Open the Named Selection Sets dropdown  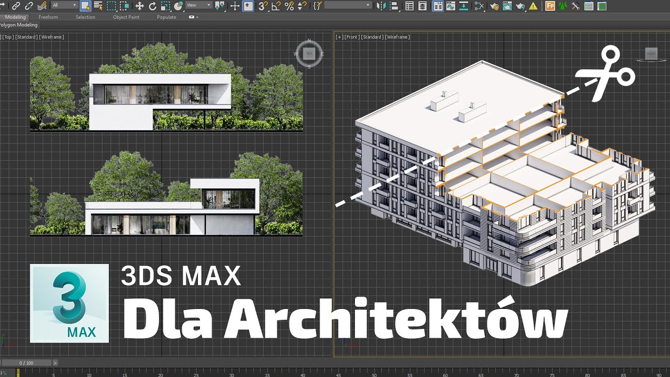[348, 5]
